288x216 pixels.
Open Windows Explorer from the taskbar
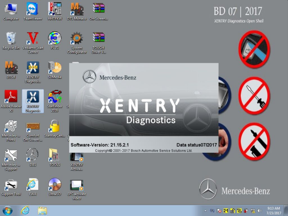coord(42,210)
